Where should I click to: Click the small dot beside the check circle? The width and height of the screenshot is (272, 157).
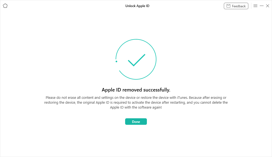(x=117, y=61)
